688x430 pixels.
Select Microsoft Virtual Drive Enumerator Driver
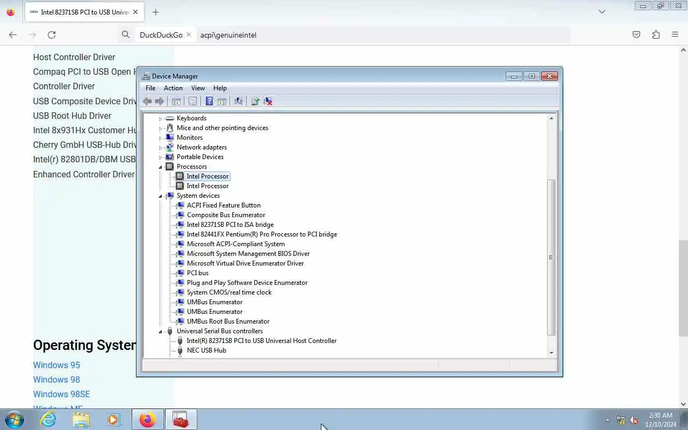(245, 263)
